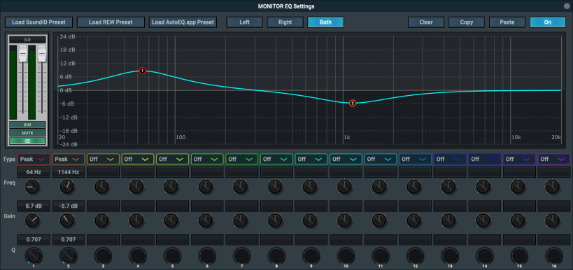The width and height of the screenshot is (573, 270).
Task: Click the band 14 Q knob
Action: coord(484,255)
